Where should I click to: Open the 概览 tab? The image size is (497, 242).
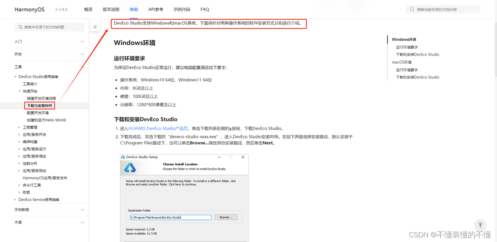[x=88, y=9]
